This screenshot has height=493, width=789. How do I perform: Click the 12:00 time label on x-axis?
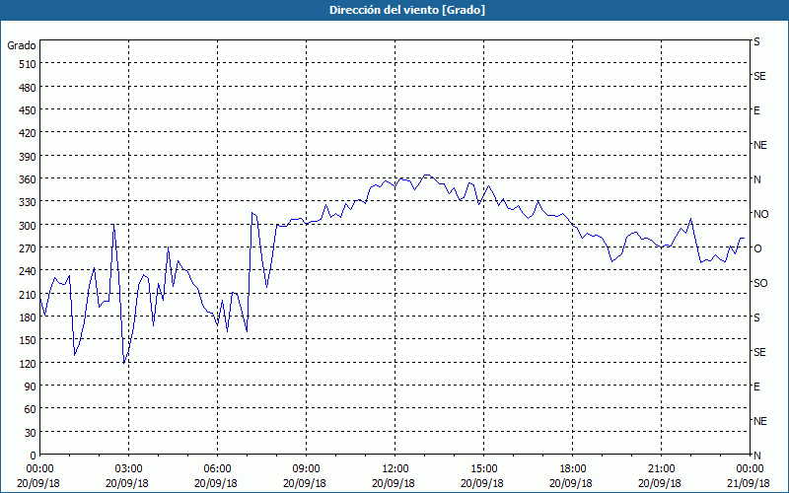click(395, 469)
